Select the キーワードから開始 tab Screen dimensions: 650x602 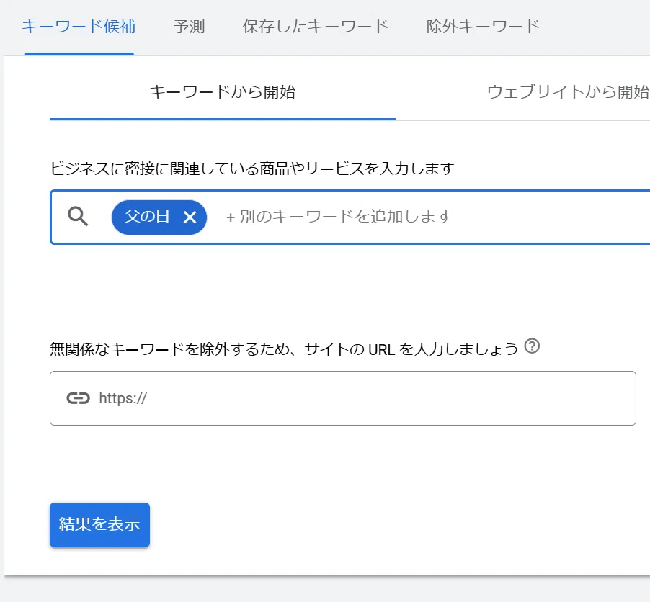(x=223, y=92)
